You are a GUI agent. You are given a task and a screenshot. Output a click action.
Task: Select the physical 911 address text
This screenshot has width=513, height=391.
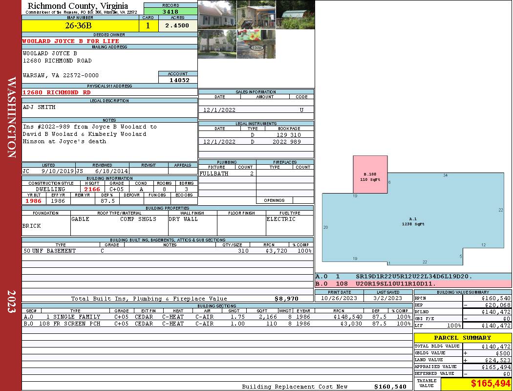coord(57,92)
